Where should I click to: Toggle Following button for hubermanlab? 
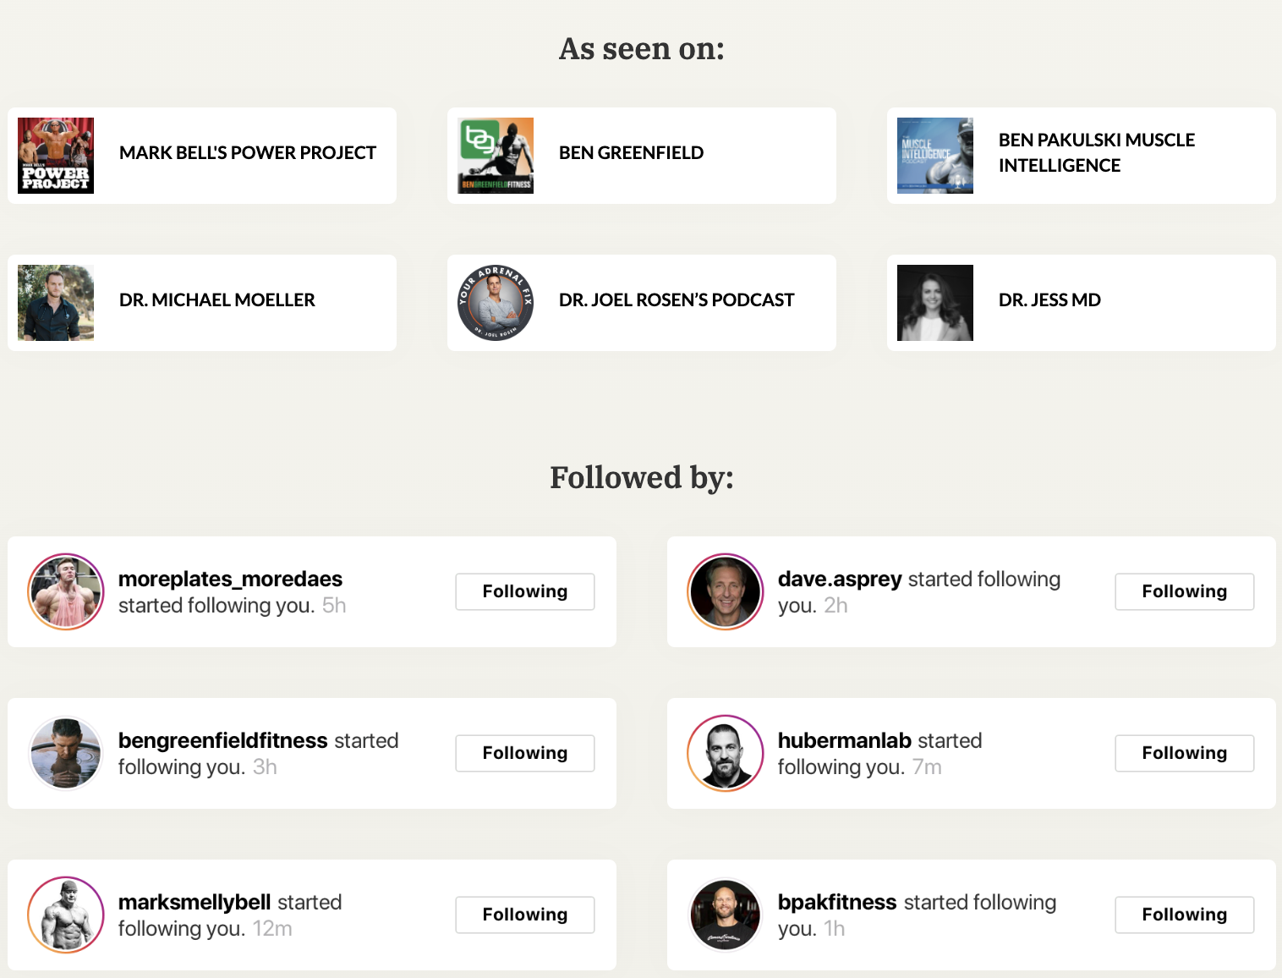(1185, 753)
